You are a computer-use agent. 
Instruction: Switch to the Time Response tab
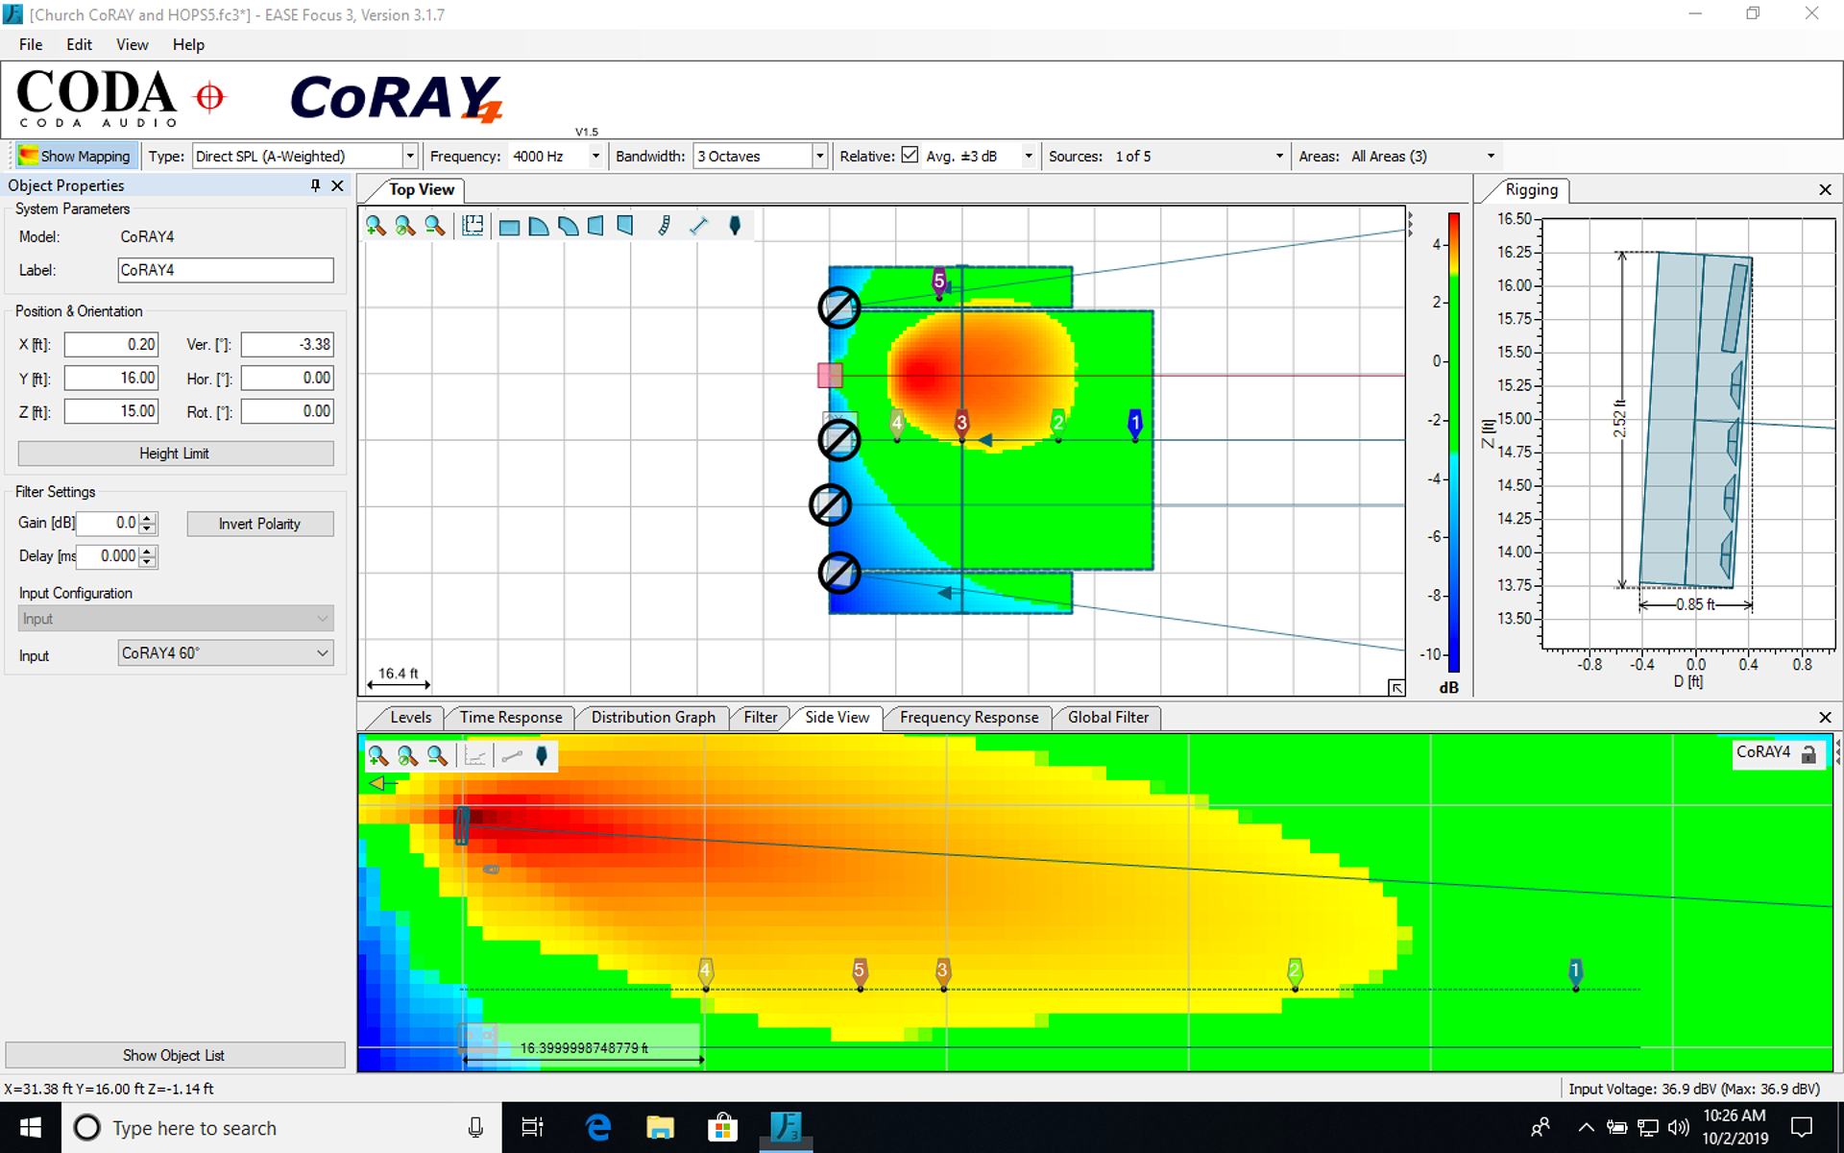coord(511,717)
